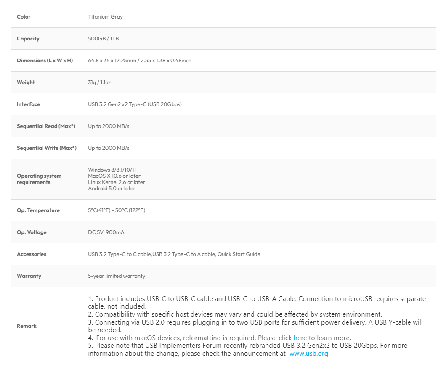Select the 5-year limited warranty text

[x=117, y=276]
